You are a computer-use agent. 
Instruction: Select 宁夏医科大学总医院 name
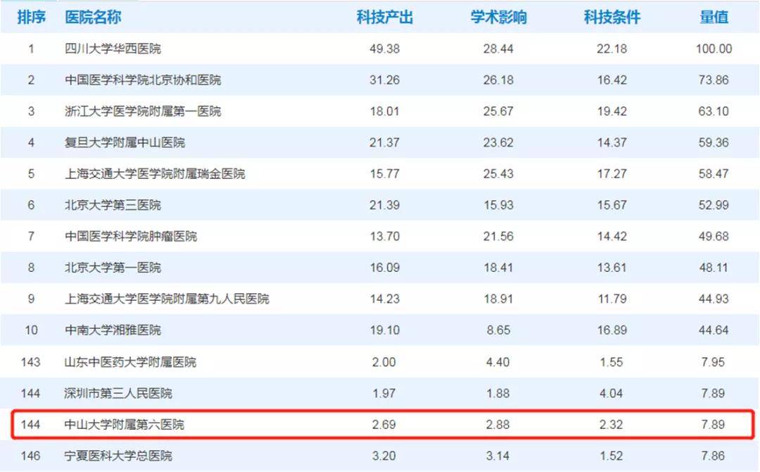tap(118, 456)
